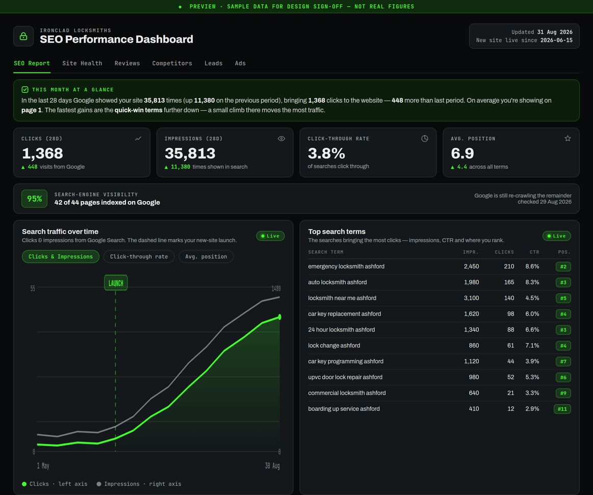Click the Live badge on Search traffic chart
Viewport: 593px width, 495px height.
click(270, 236)
